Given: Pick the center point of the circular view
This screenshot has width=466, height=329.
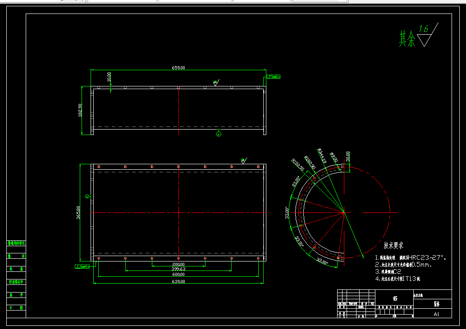Looking at the screenshot, I should click(x=344, y=212).
